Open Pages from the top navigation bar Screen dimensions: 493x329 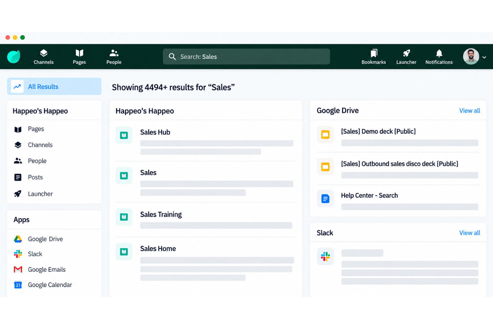click(79, 57)
